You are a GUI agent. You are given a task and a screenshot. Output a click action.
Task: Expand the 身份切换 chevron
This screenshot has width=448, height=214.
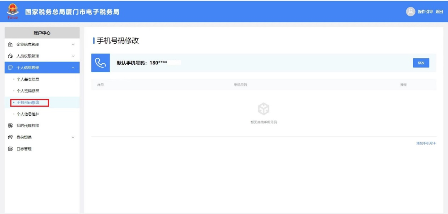[73, 138]
